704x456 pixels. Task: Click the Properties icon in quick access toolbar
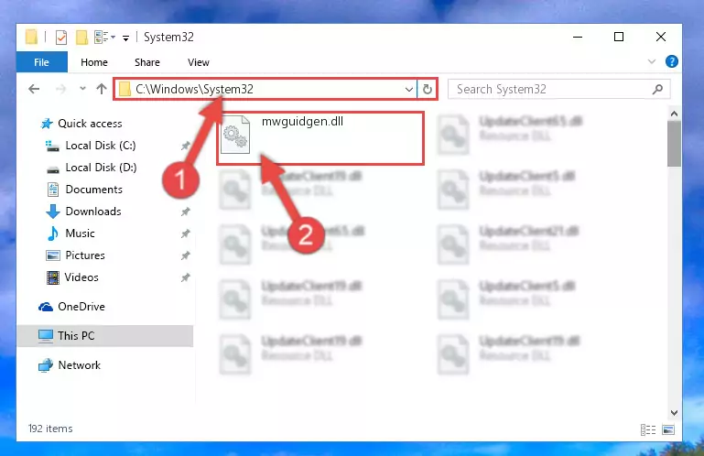tap(61, 38)
